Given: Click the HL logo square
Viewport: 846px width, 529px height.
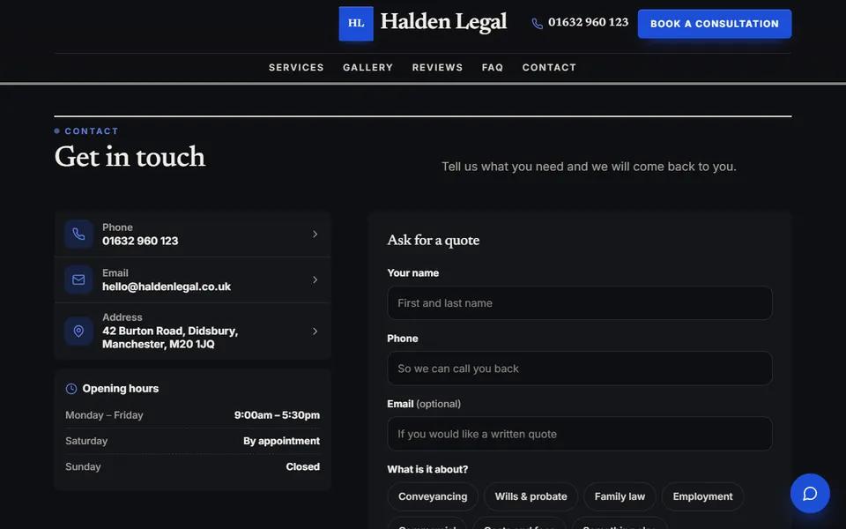Looking at the screenshot, I should [x=355, y=23].
